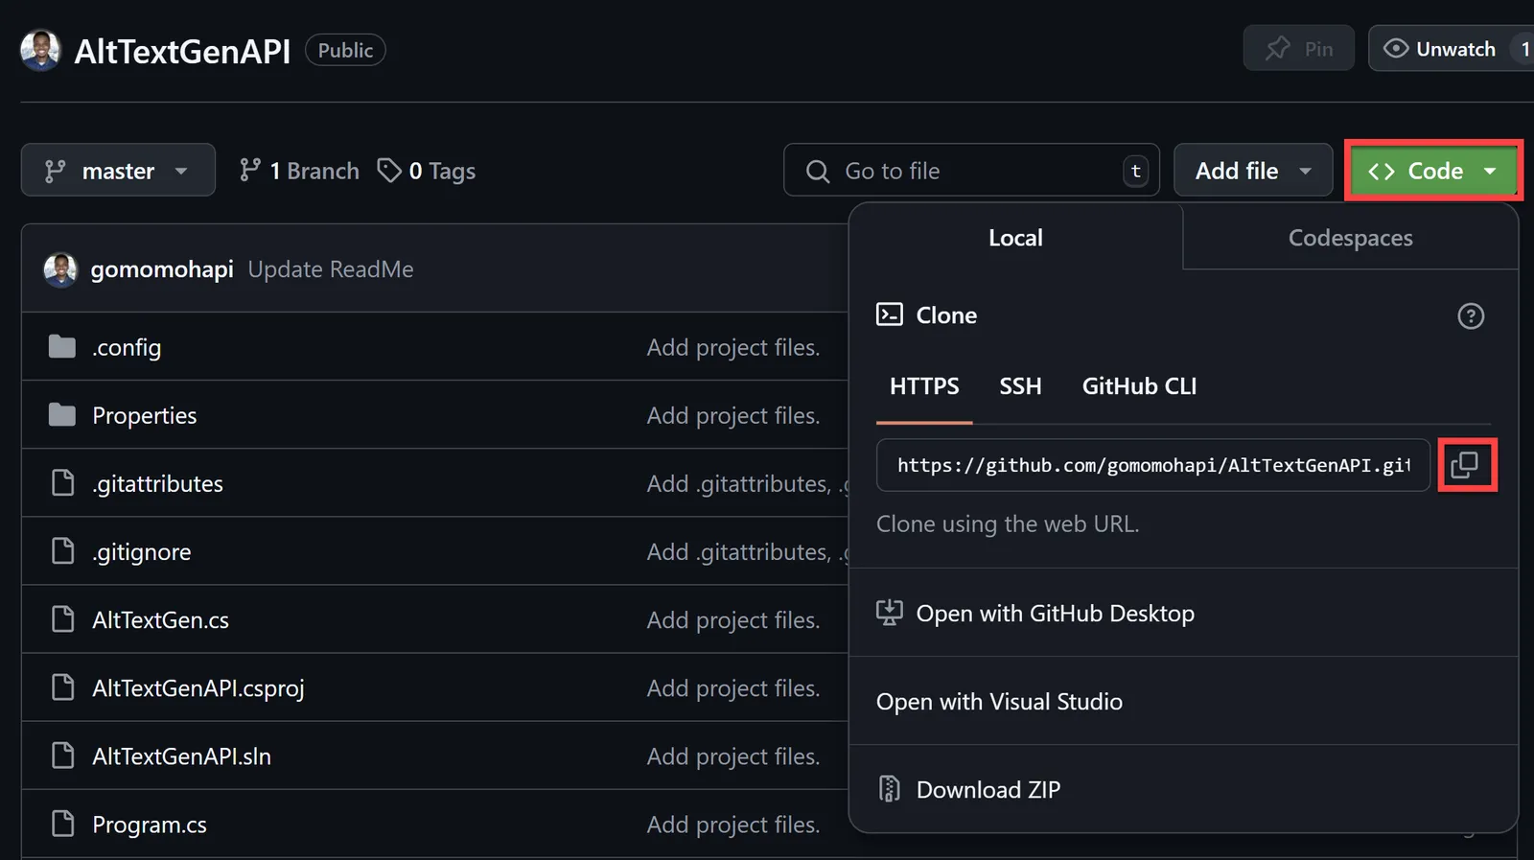The image size is (1534, 860).
Task: Open the master branch dropdown
Action: (x=118, y=170)
